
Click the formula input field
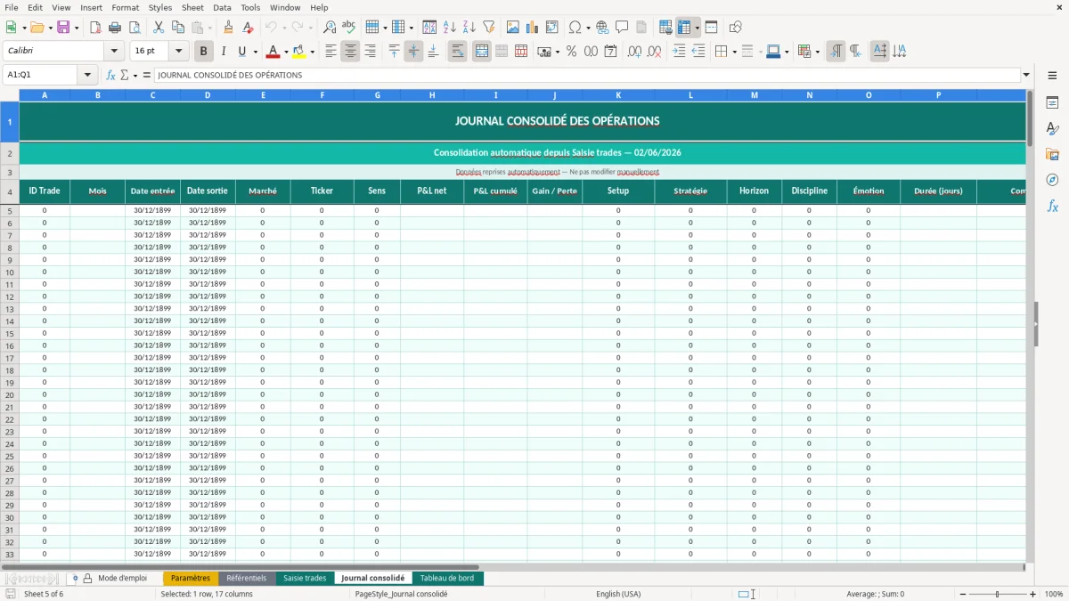(587, 75)
